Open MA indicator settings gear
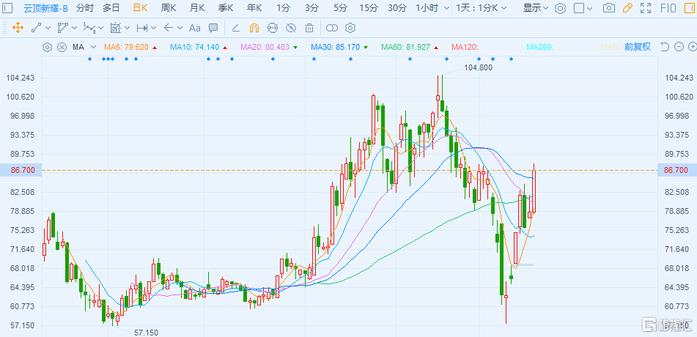Screen dimensions: 697x337 pyautogui.click(x=47, y=47)
